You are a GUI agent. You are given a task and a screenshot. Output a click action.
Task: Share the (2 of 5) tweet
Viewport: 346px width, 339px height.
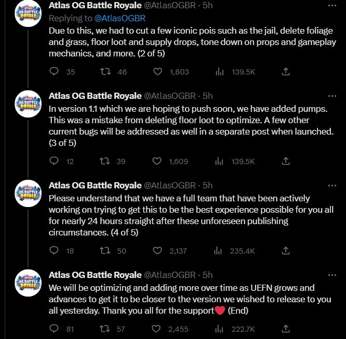pyautogui.click(x=285, y=71)
